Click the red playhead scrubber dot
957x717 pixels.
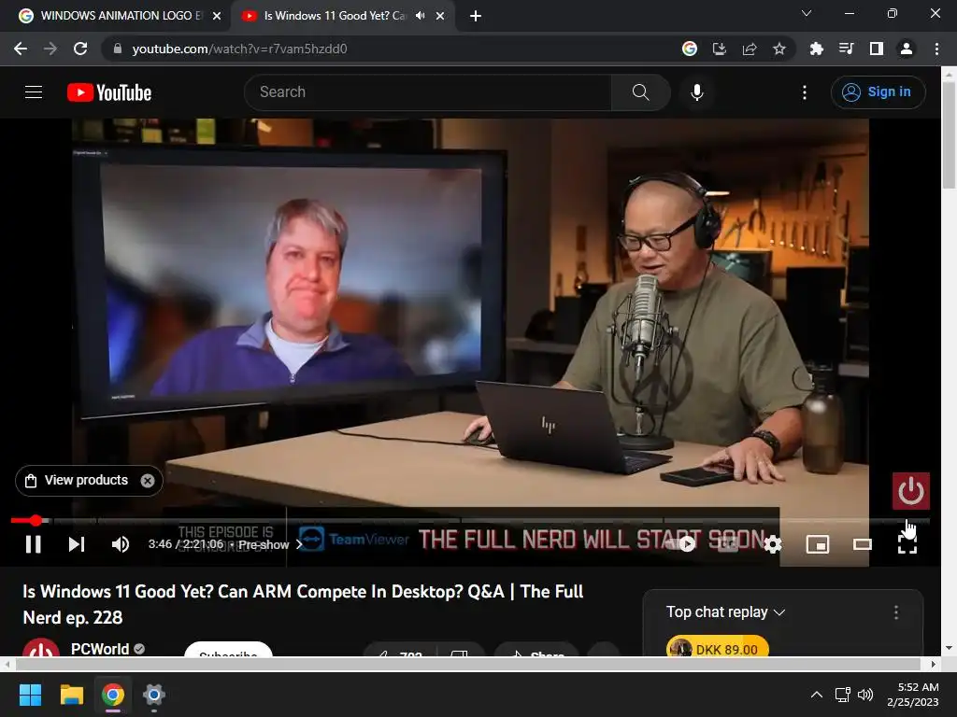36,521
